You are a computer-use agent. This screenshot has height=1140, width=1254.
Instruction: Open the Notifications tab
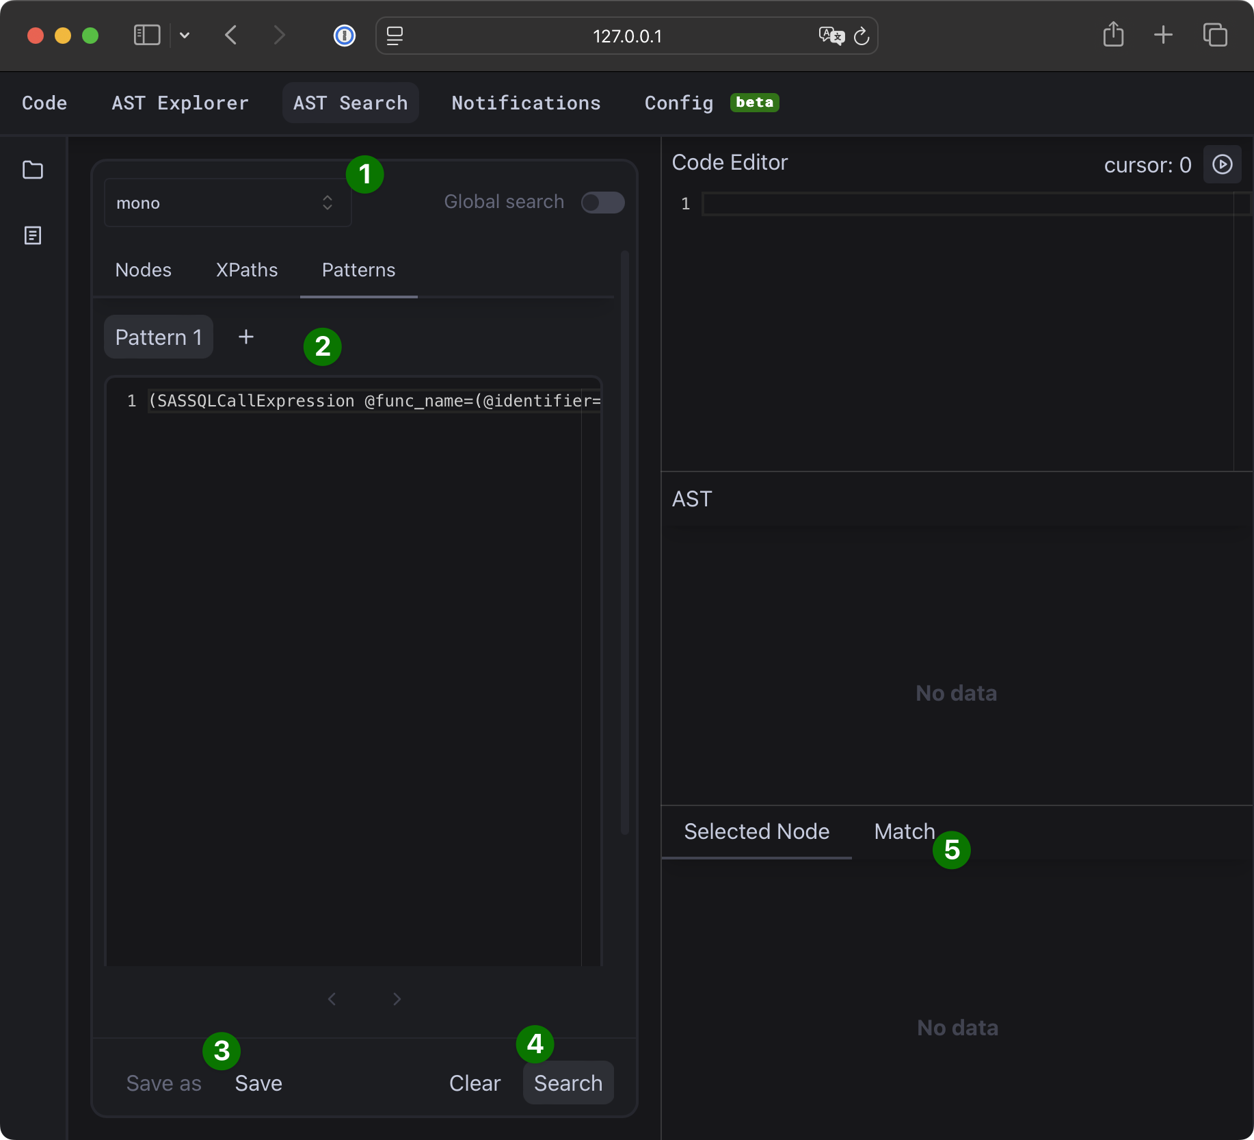pos(526,103)
